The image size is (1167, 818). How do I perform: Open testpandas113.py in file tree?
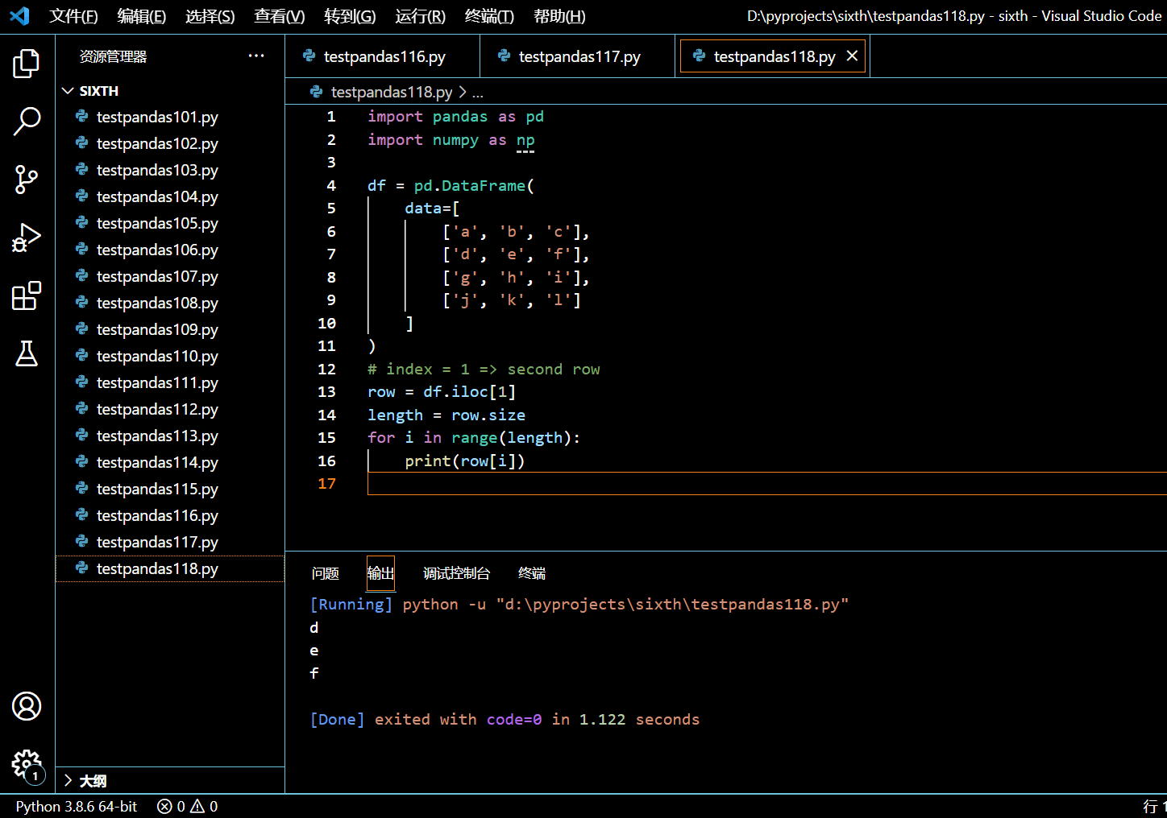170,436
